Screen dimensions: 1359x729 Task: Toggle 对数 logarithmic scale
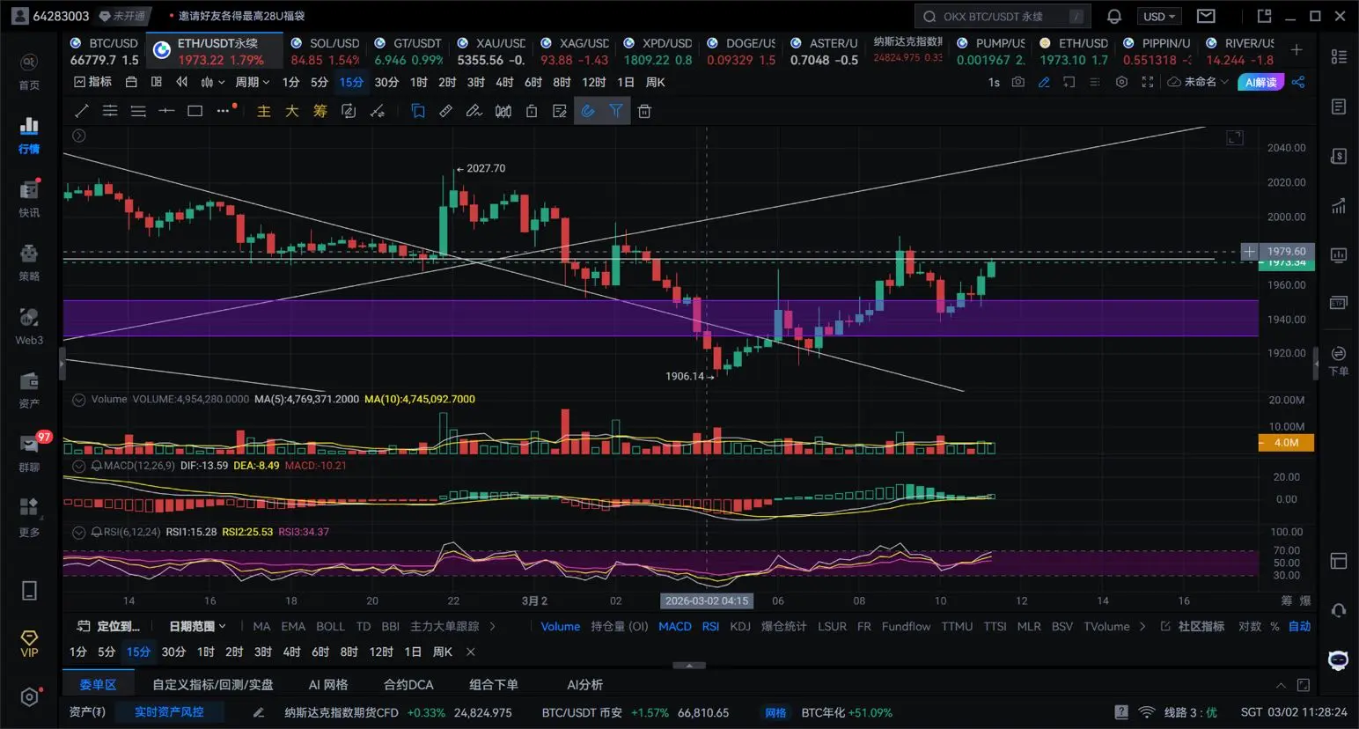click(1250, 626)
